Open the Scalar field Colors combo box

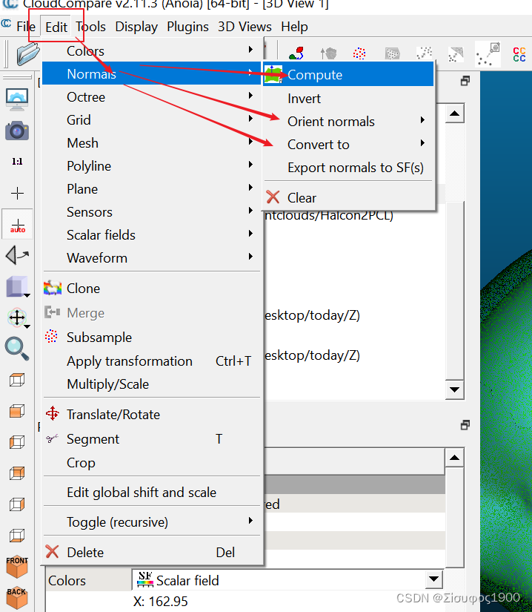[287, 580]
